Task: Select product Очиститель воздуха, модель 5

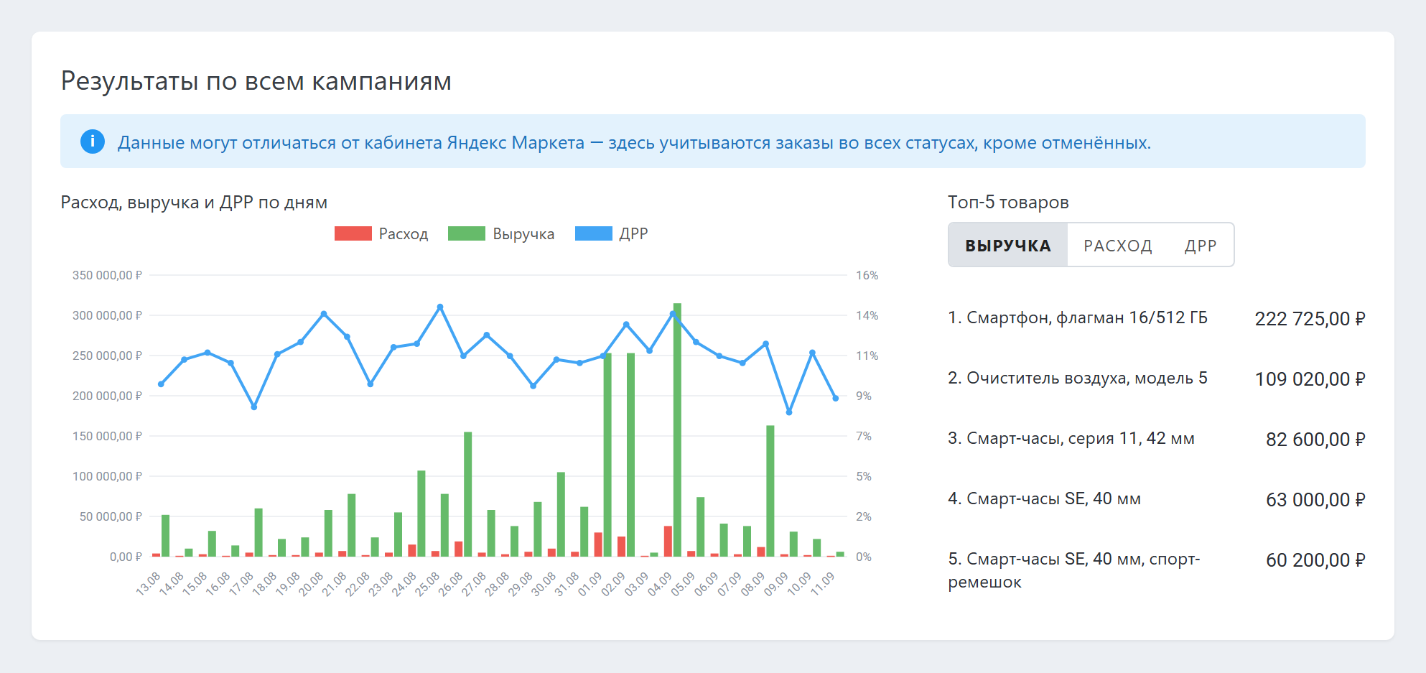Action: [1078, 378]
